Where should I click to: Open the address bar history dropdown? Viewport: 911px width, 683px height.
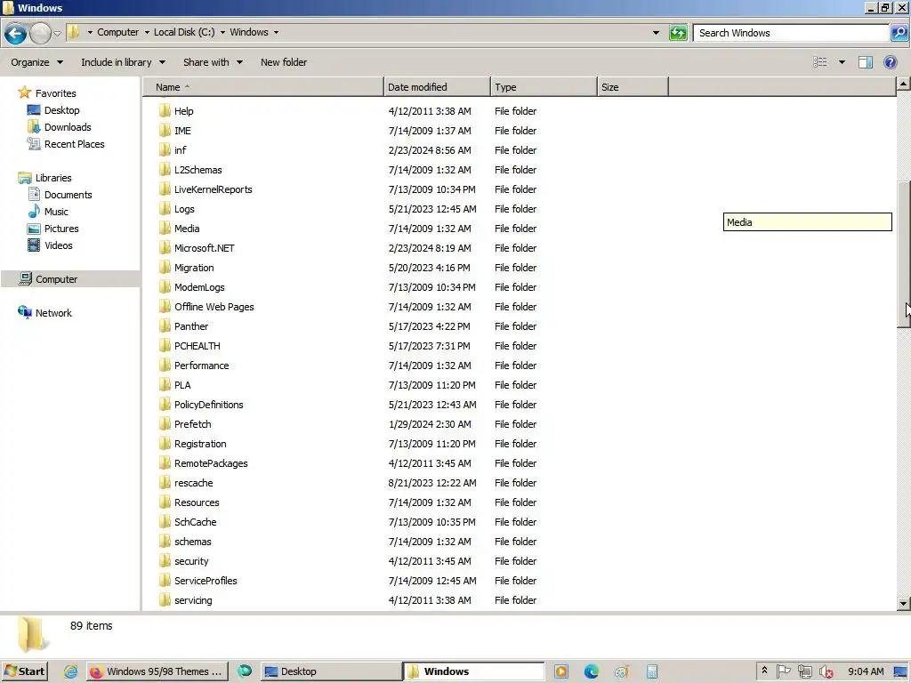(656, 33)
